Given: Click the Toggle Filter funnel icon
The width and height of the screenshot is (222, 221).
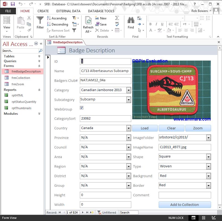Looking at the screenshot, I should click(74, 30).
